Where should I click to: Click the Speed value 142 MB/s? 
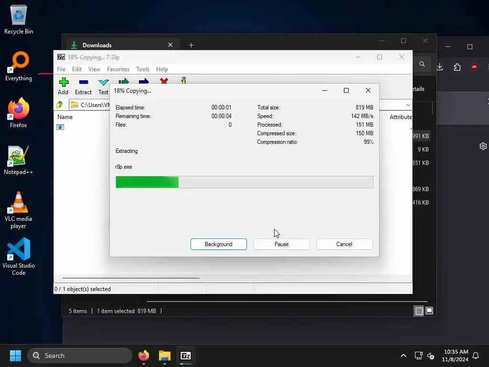(362, 116)
